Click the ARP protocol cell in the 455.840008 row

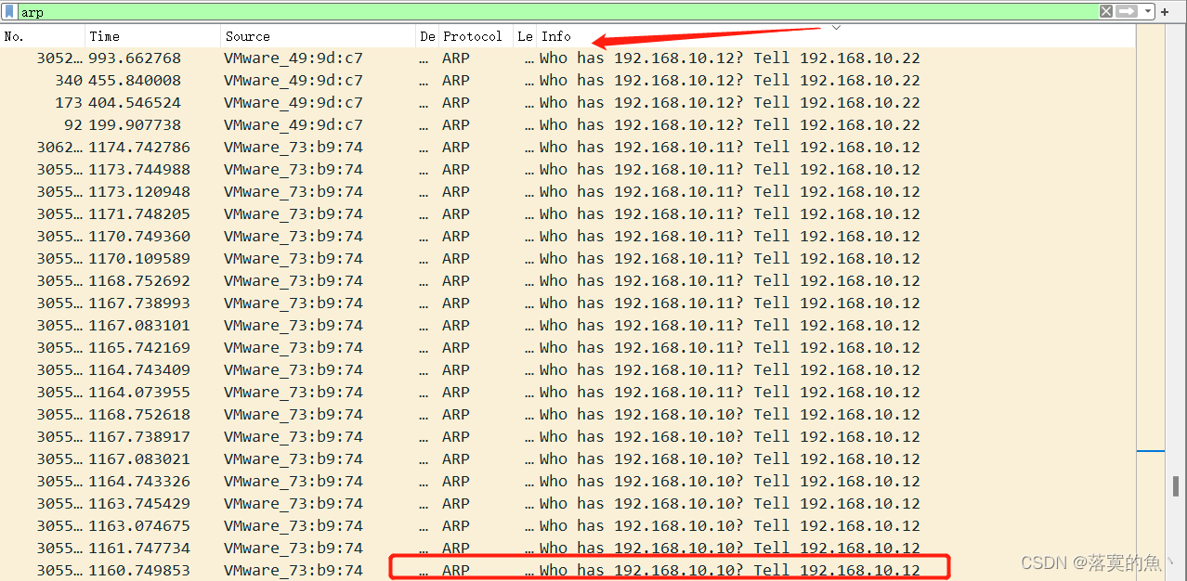coord(456,80)
